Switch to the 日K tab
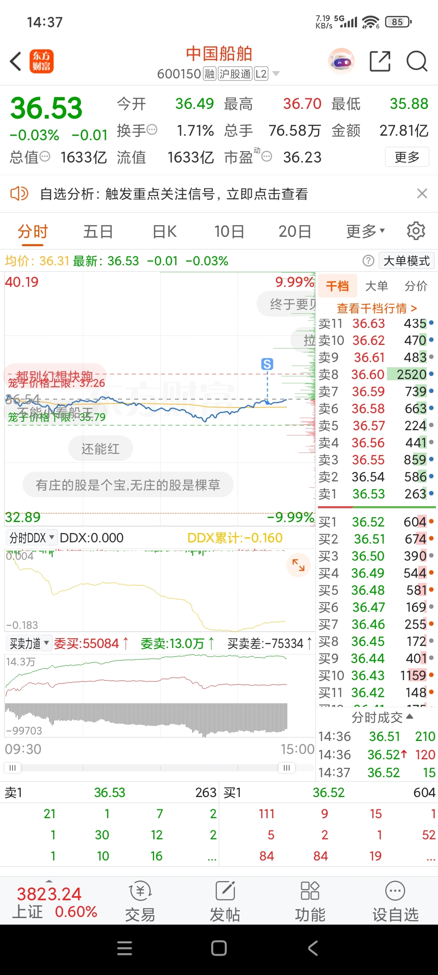This screenshot has width=438, height=975. tap(164, 232)
